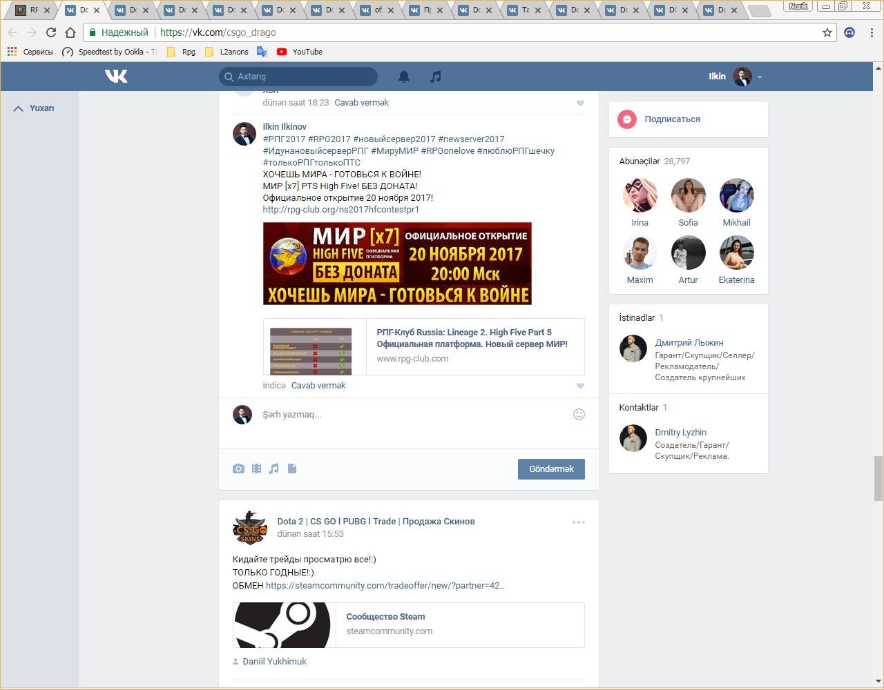Open the Сервисы apps bookmark
This screenshot has width=884, height=690.
coord(30,52)
